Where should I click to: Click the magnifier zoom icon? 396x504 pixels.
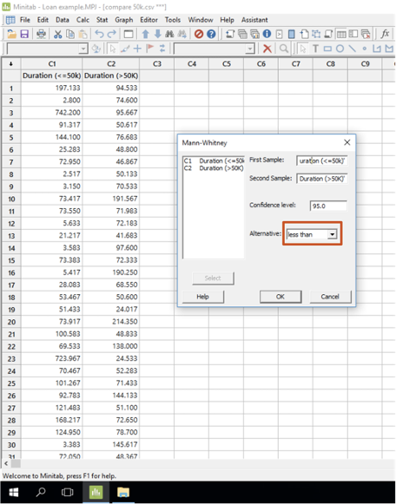[283, 49]
